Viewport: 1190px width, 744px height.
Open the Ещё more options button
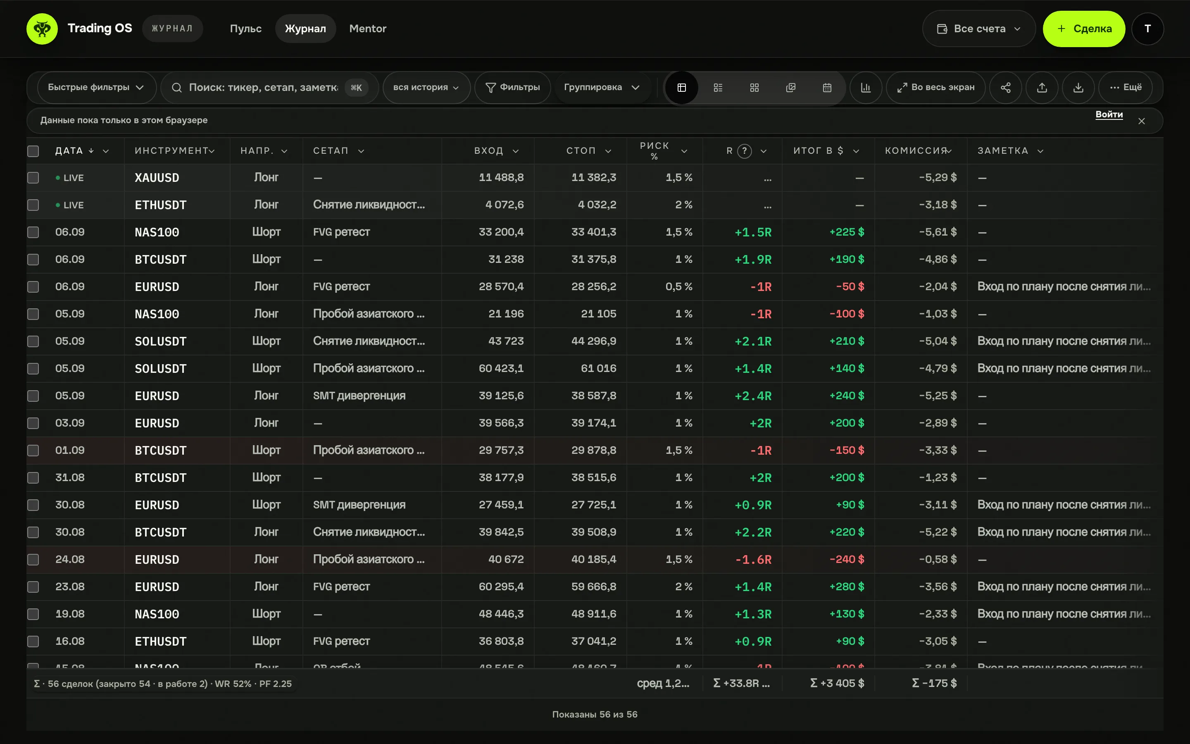(x=1126, y=88)
